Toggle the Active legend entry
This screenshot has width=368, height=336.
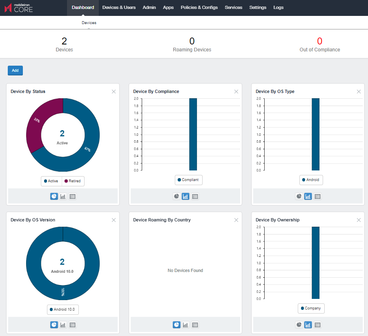[51, 181]
